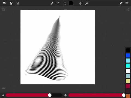Viewport: 131px width, 98px height.
Task: Click the brush size slider handle
Action: pos(50,95)
